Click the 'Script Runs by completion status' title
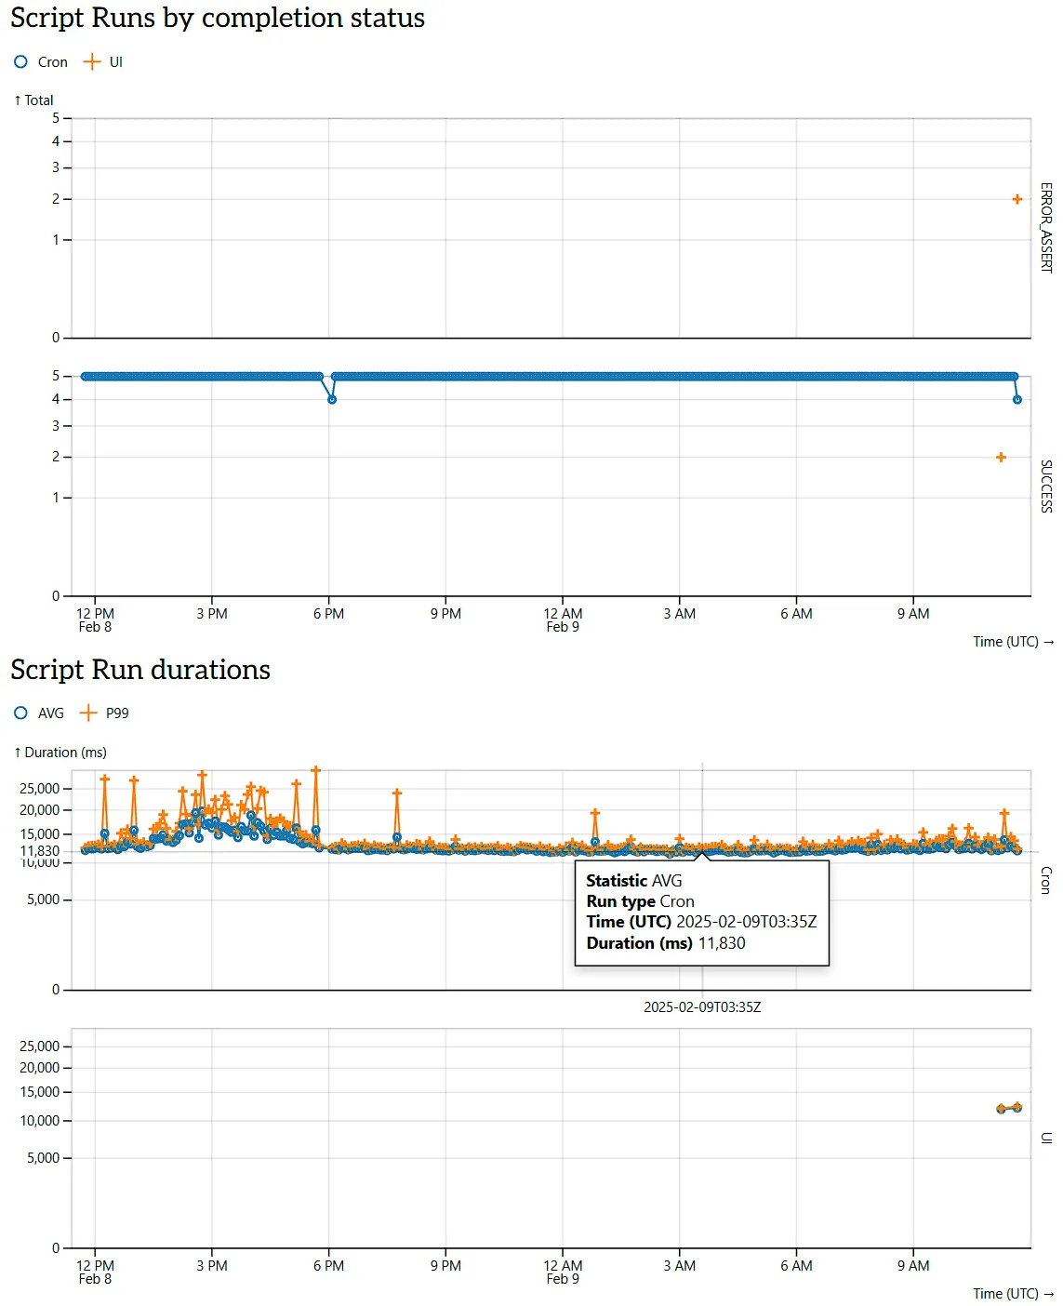The width and height of the screenshot is (1063, 1306). tap(218, 18)
